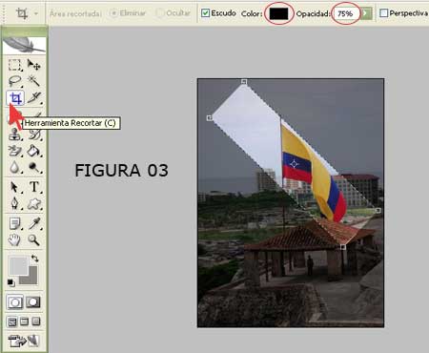Swap foreground and background colors
The height and width of the screenshot is (353, 429).
35,259
